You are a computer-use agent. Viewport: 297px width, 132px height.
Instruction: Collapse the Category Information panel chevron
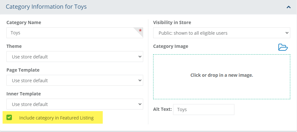(x=289, y=7)
